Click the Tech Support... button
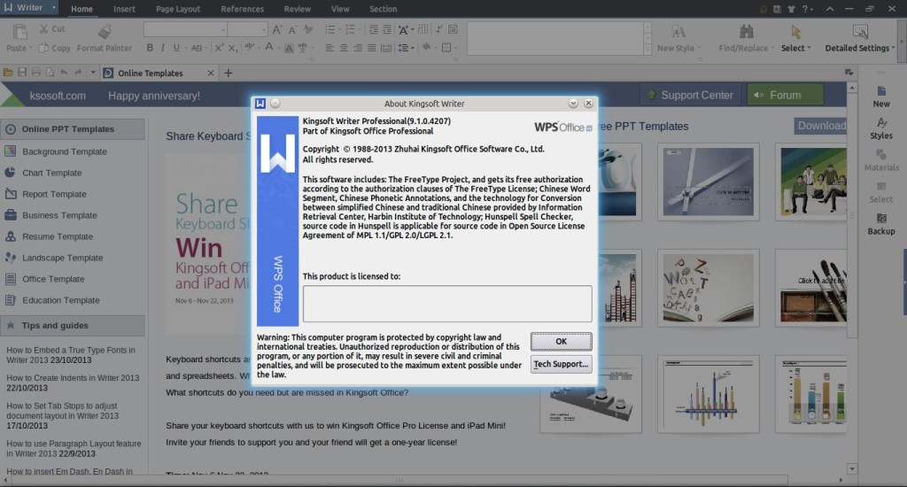Viewport: 907px width, 487px height. [561, 364]
